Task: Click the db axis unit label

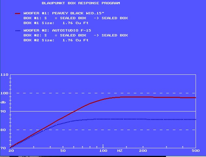Action: click(3, 102)
